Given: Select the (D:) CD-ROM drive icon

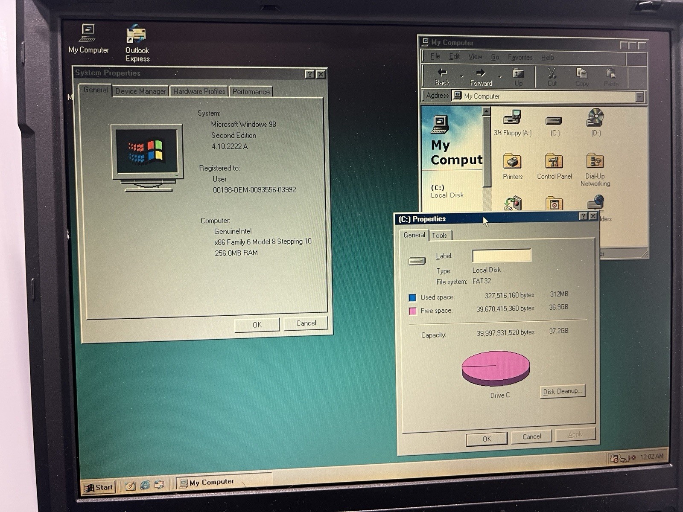Looking at the screenshot, I should click(595, 122).
